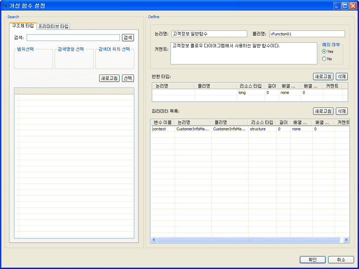The height and width of the screenshot is (269, 359).
Task: Select Yes for 예외 여부
Action: click(x=324, y=51)
